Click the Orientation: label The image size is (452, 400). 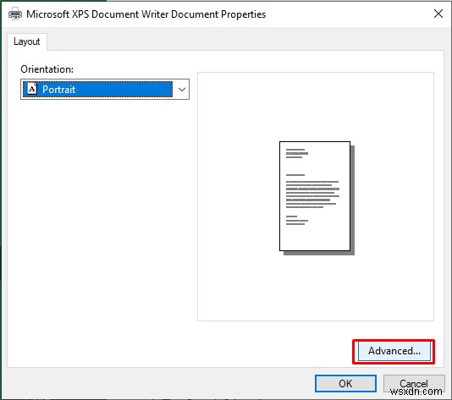[47, 69]
